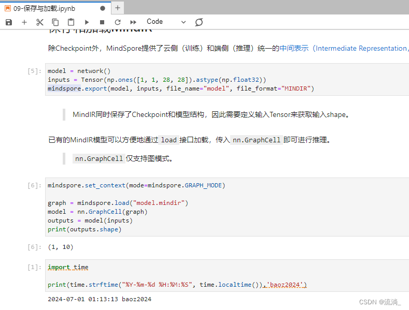Select the 09-保存与加载.ipynb tab
Screen dimensions: 409x310
[x=55, y=8]
